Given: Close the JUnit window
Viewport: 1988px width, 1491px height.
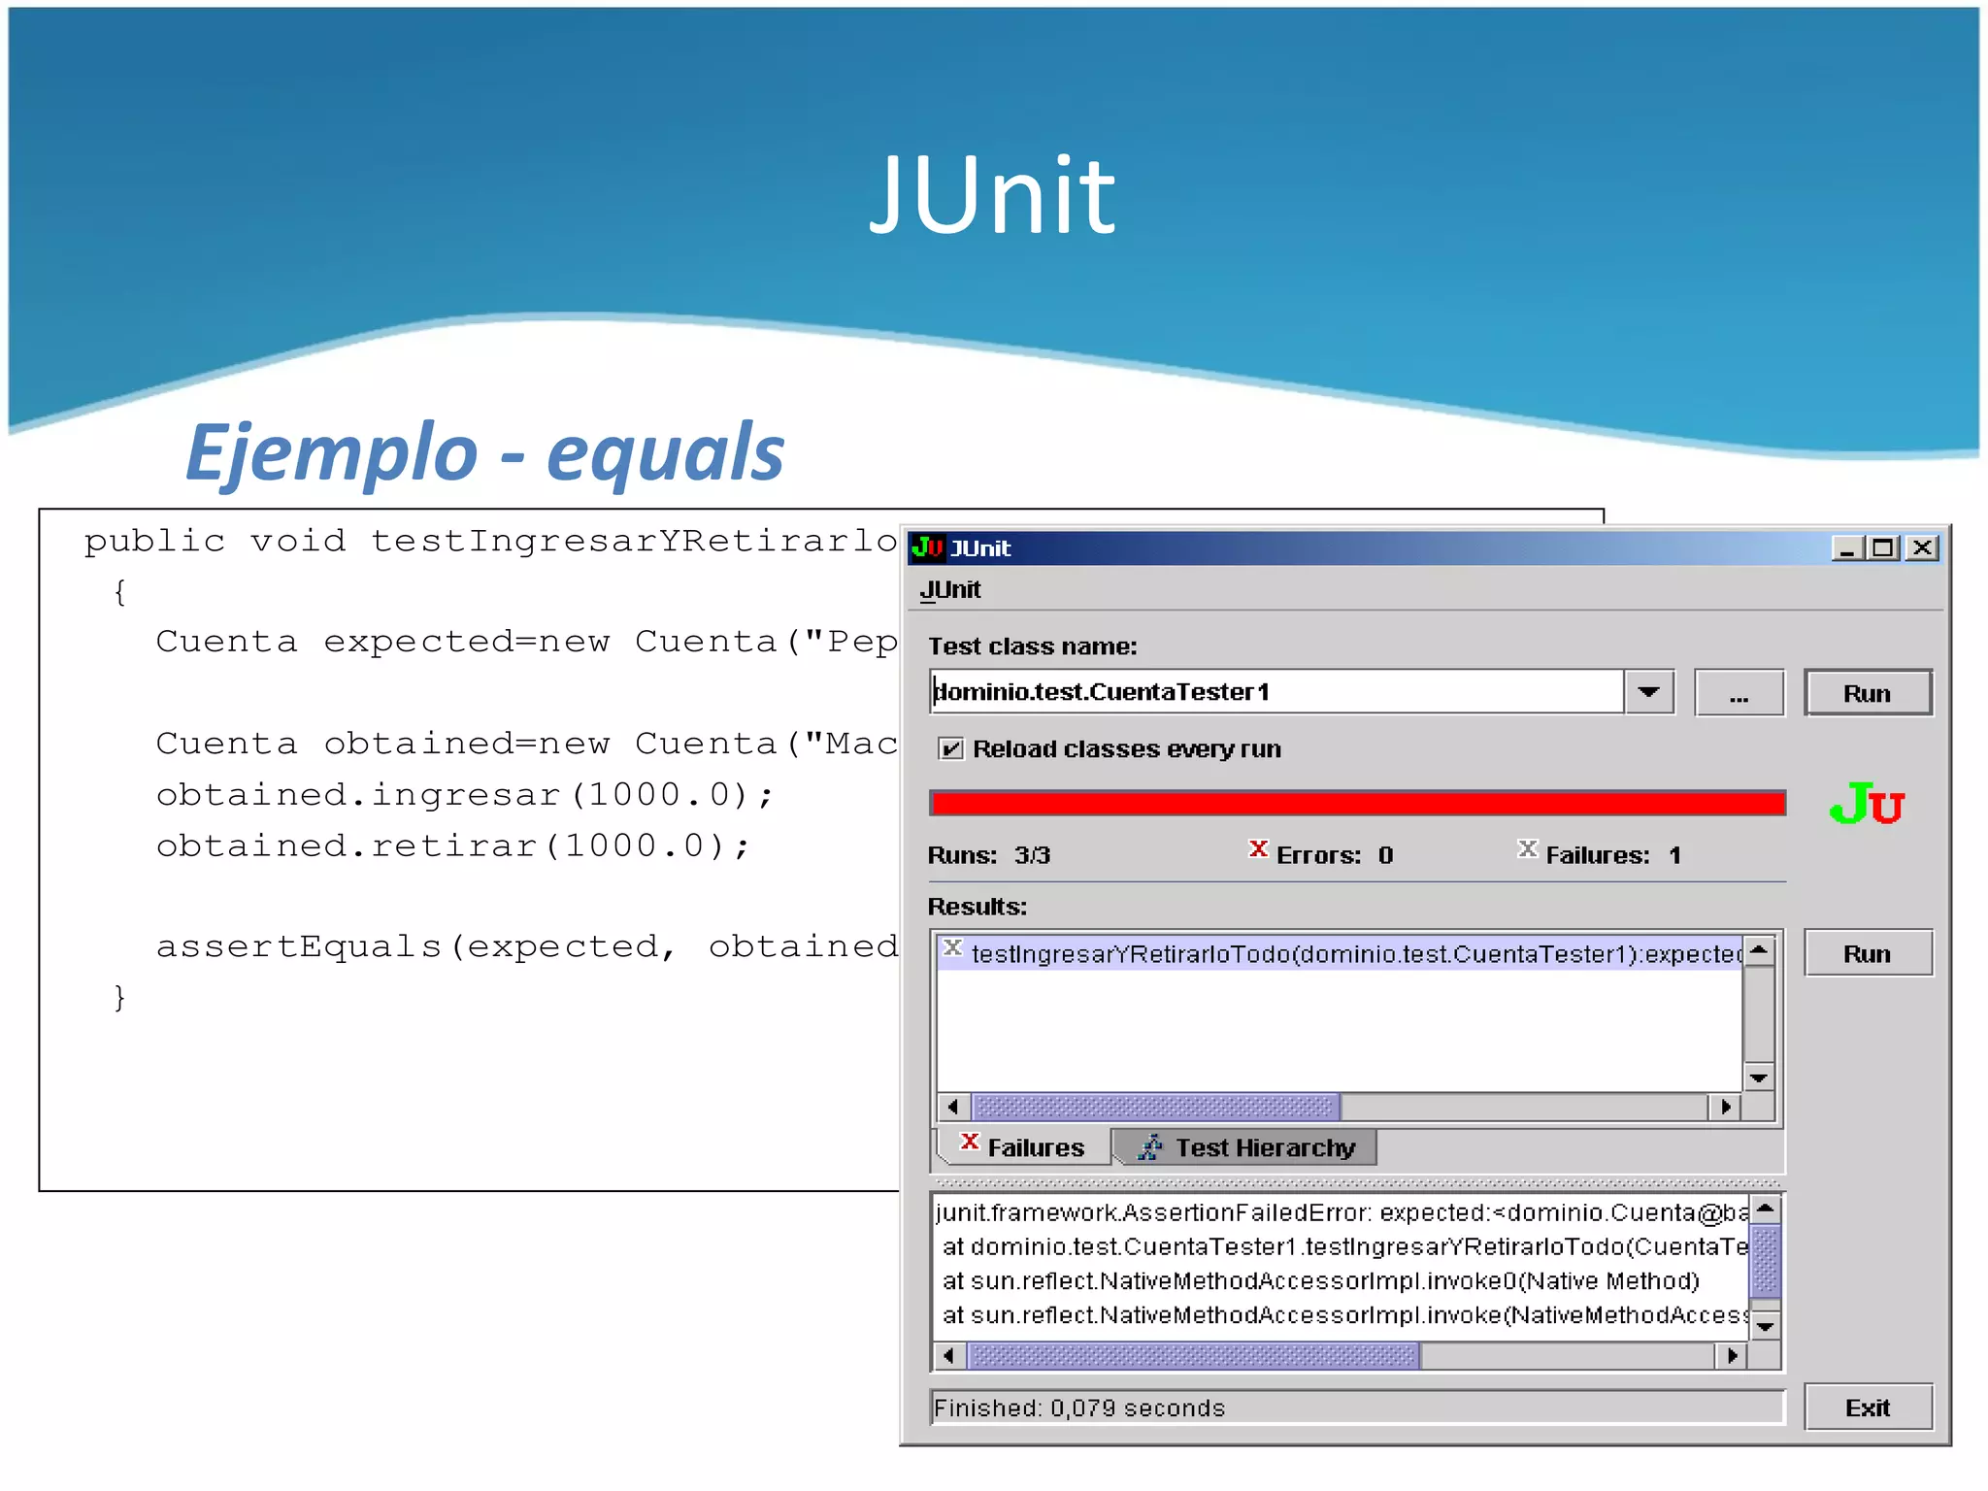Looking at the screenshot, I should (x=1922, y=548).
